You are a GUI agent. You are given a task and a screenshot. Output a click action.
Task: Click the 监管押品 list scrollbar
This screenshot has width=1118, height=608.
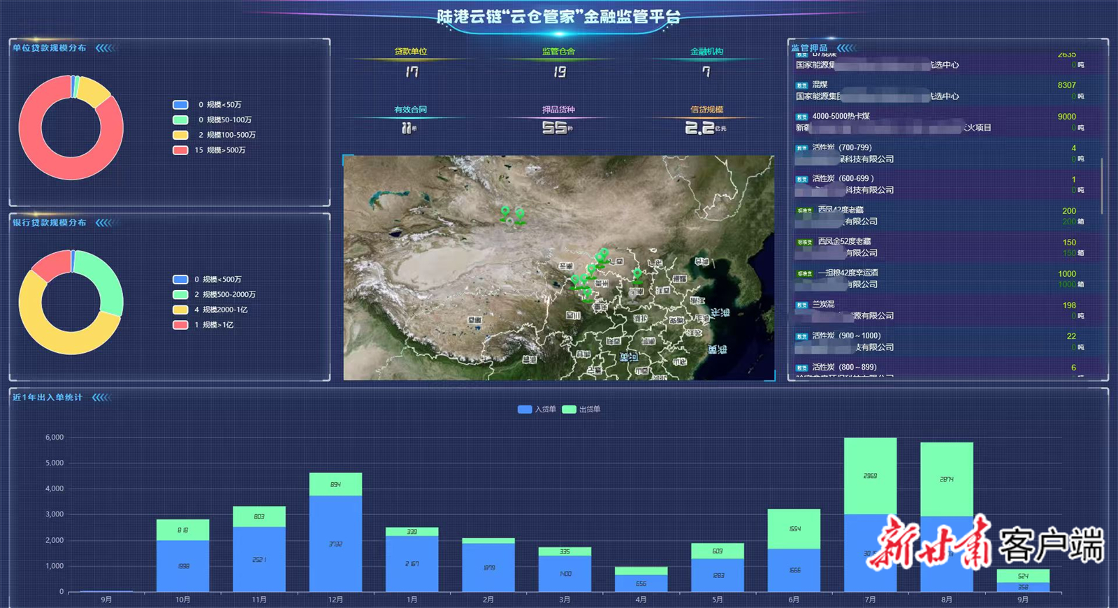(x=1102, y=185)
